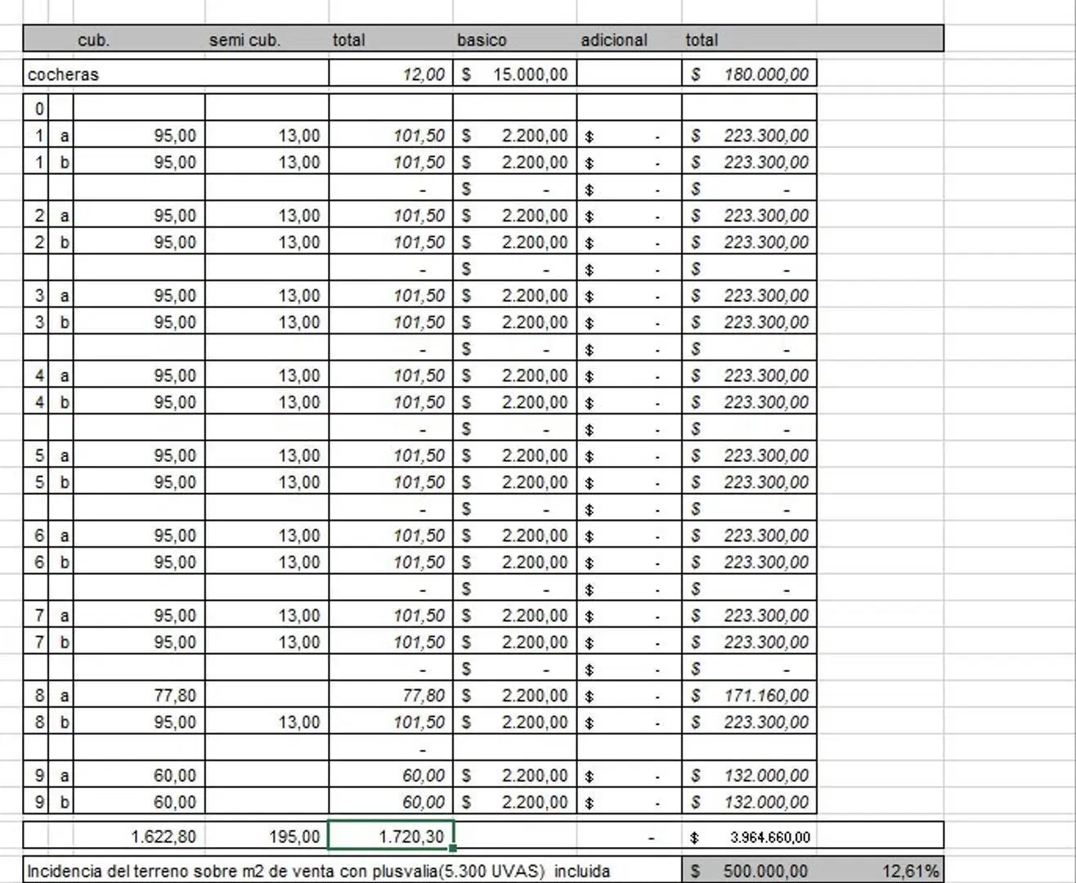
Task: Click row 1 a total 223.300,00
Action: pyautogui.click(x=749, y=135)
